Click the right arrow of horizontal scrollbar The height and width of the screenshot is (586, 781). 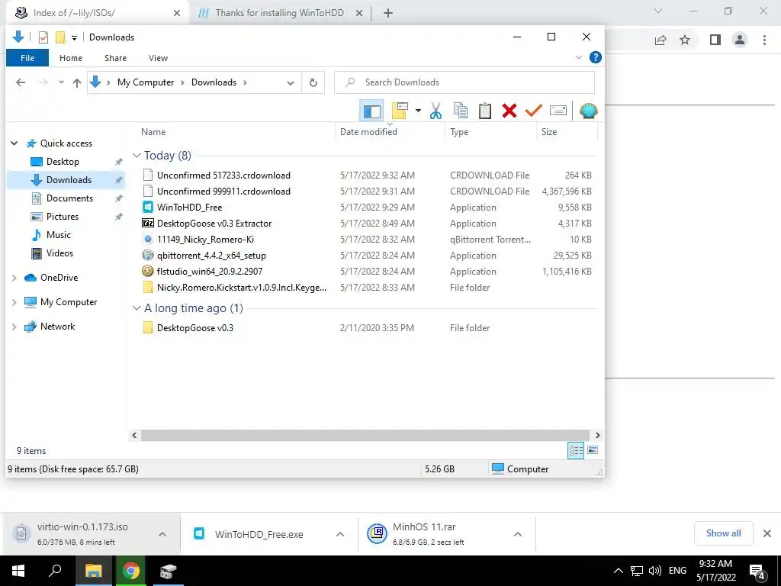pyautogui.click(x=597, y=435)
